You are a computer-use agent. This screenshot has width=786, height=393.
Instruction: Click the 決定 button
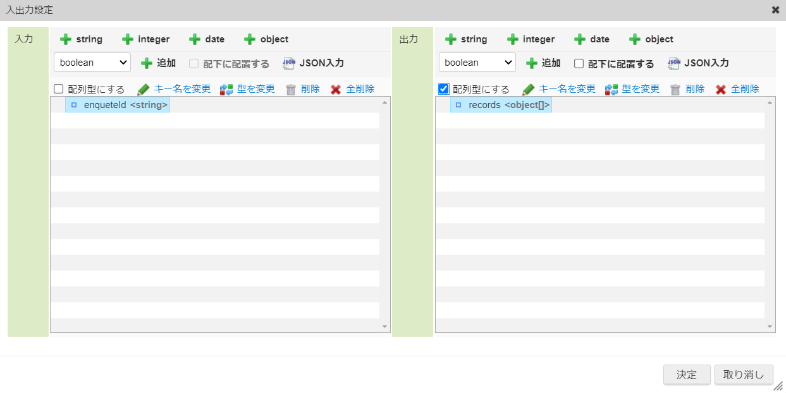tap(687, 375)
